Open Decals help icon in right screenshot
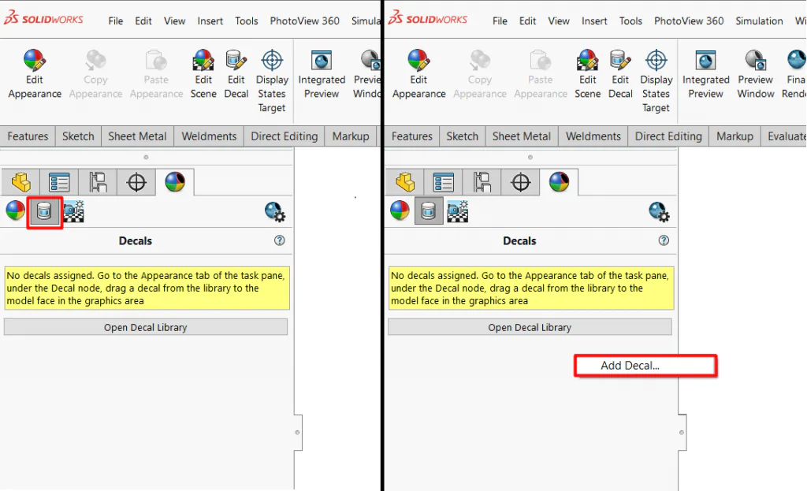The width and height of the screenshot is (807, 491). (x=664, y=240)
